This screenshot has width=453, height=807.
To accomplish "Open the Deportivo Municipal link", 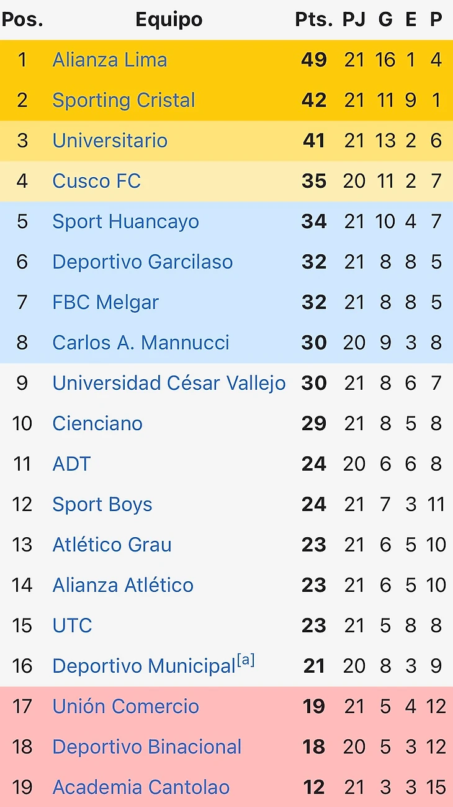I will click(x=143, y=666).
